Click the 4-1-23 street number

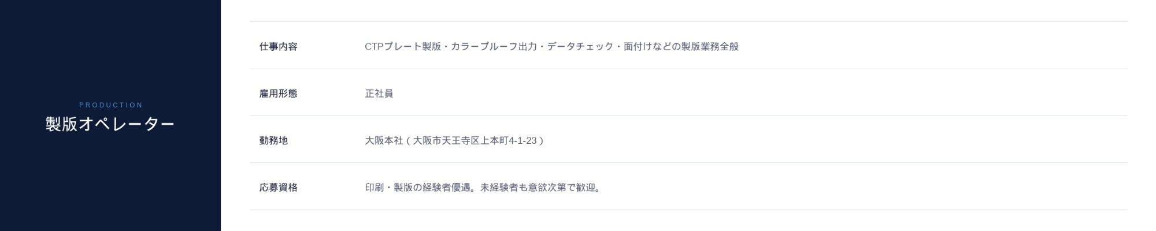click(523, 140)
